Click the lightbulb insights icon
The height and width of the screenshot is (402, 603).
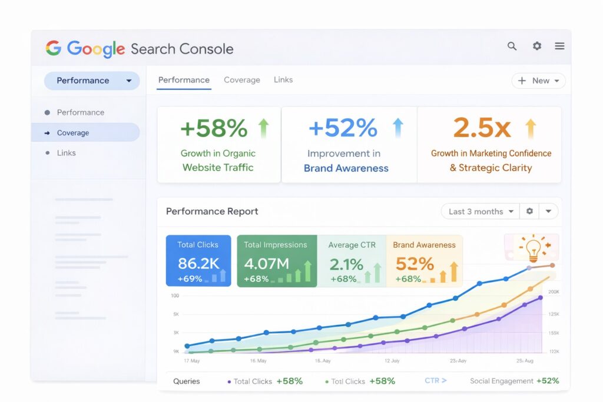(x=532, y=248)
